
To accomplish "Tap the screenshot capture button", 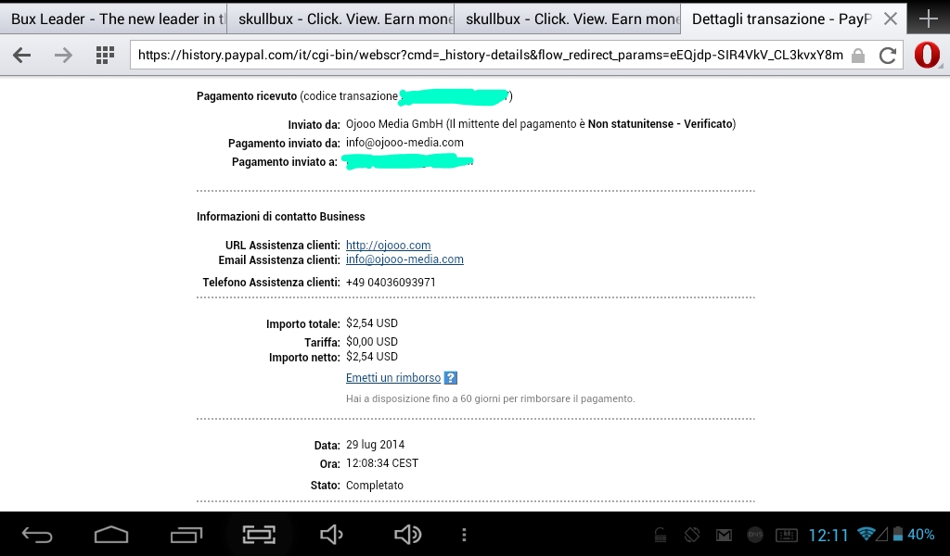I will 260,535.
